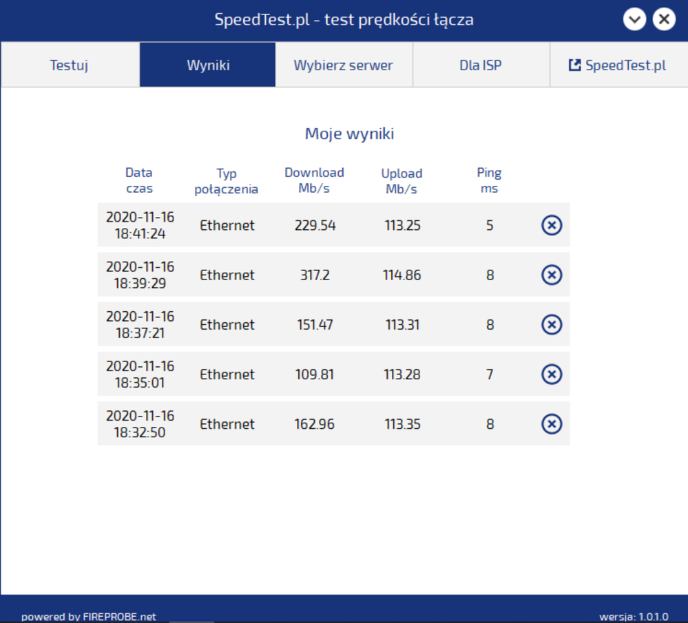Click the external link icon beside SpeedTest.pl
This screenshot has height=623, width=688.
[574, 65]
